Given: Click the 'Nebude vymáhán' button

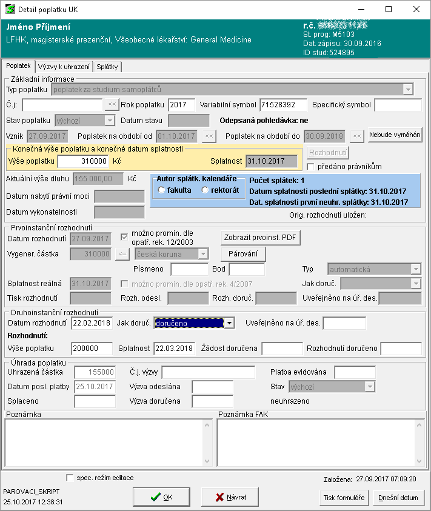Looking at the screenshot, I should click(395, 135).
